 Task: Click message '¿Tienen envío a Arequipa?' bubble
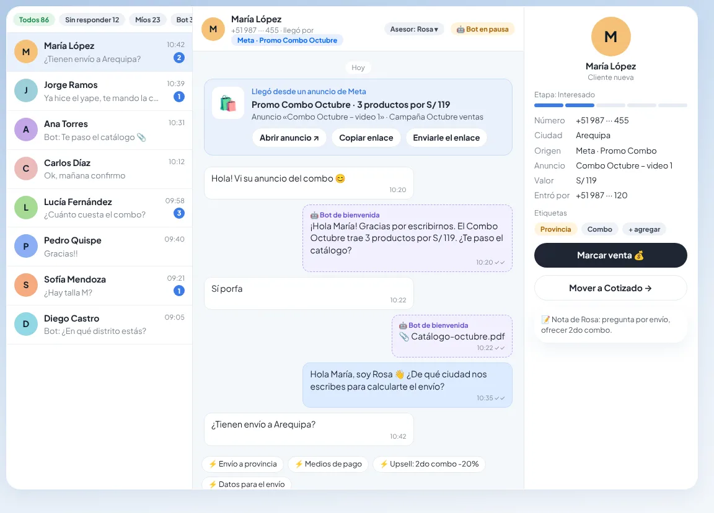[x=309, y=429]
